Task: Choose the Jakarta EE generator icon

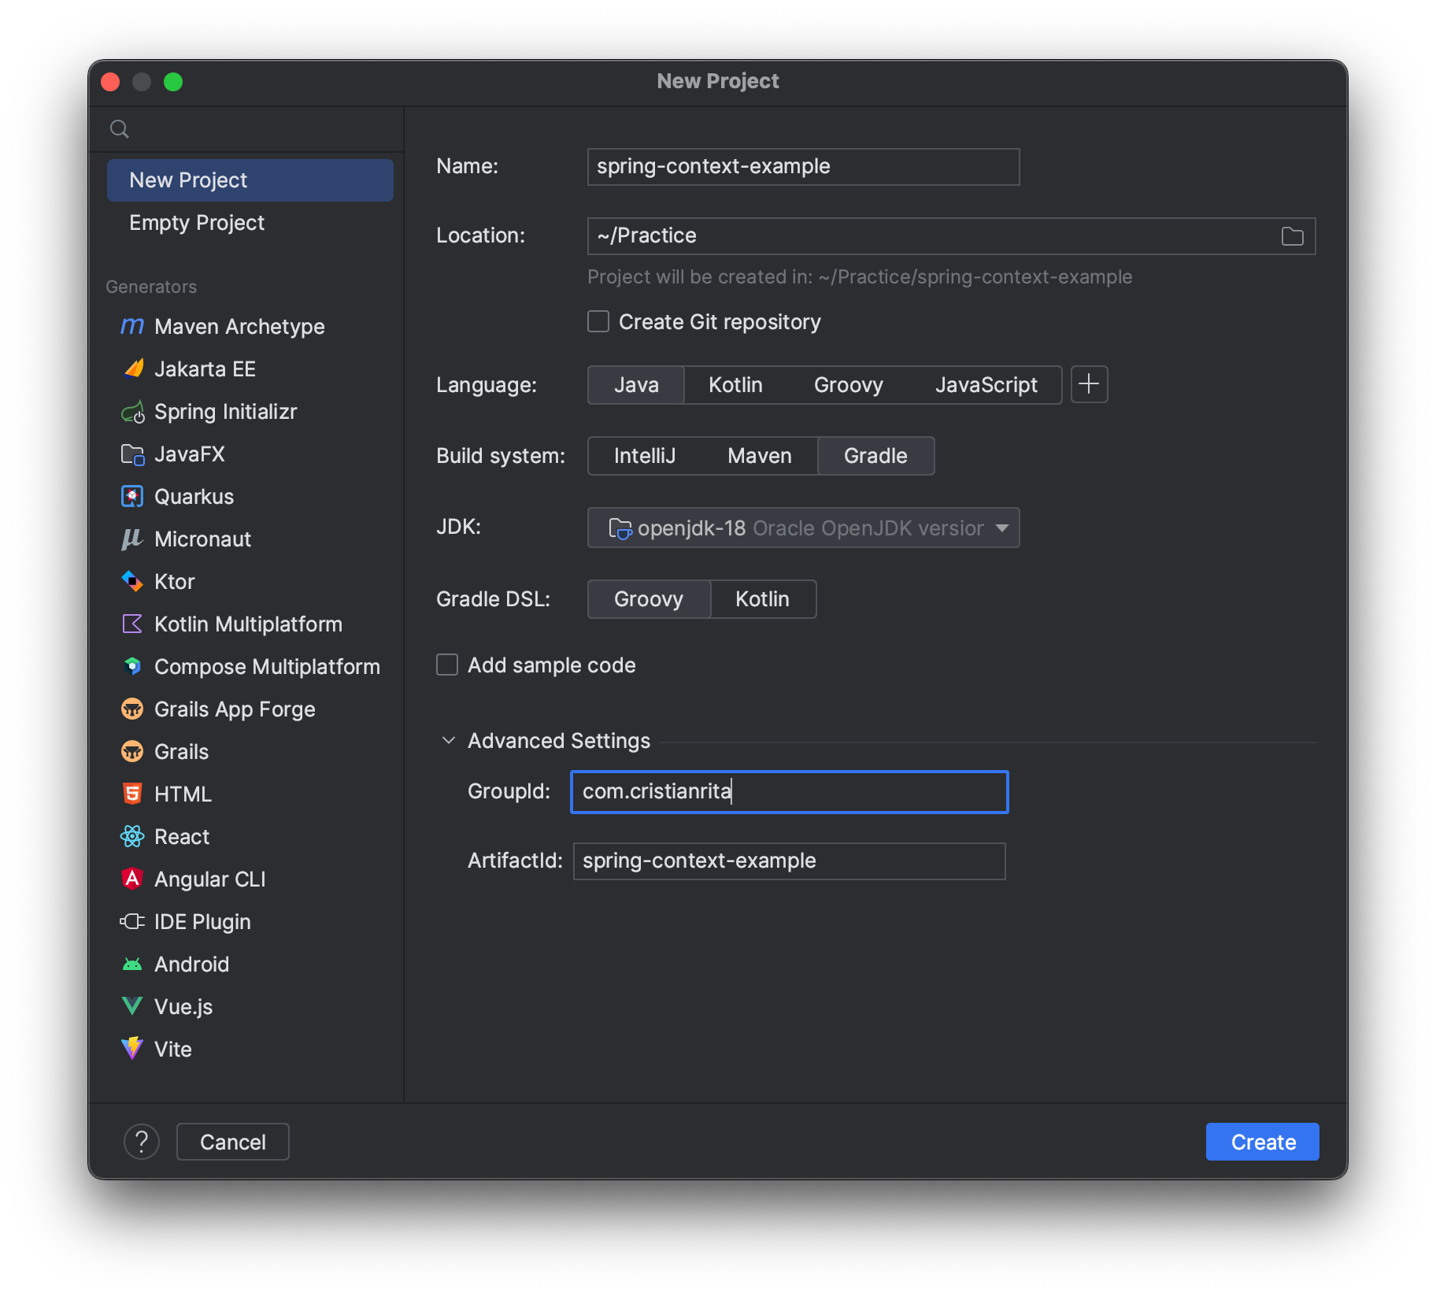Action: click(132, 368)
